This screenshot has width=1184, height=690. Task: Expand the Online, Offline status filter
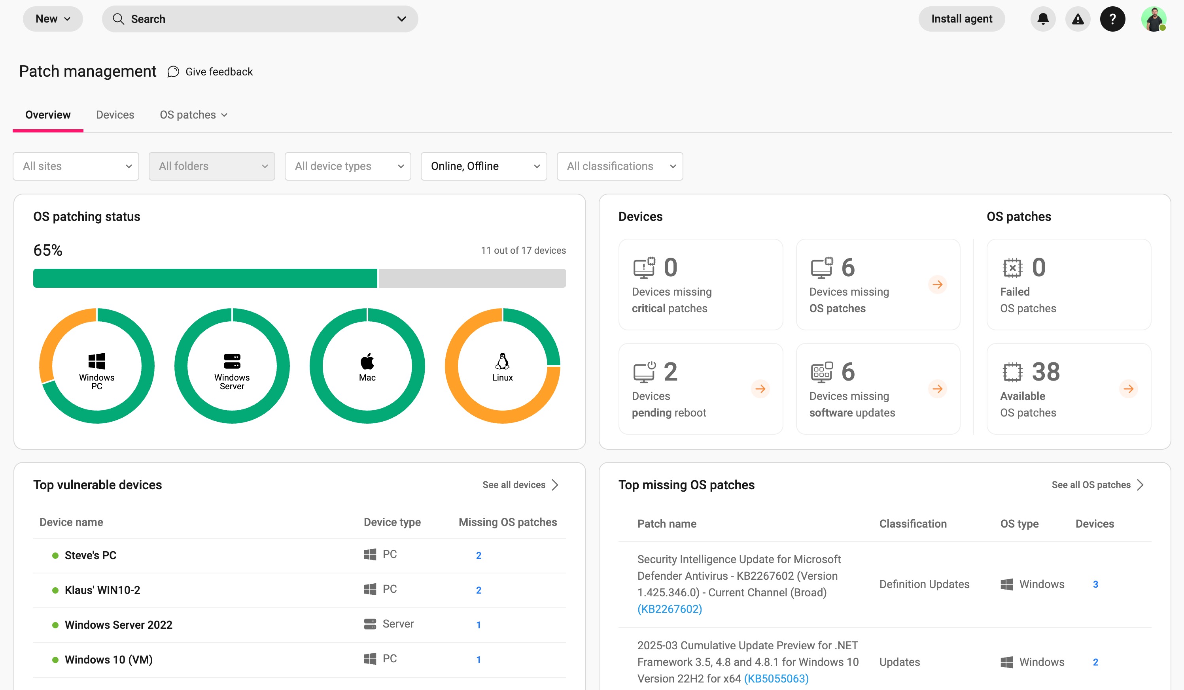point(484,166)
